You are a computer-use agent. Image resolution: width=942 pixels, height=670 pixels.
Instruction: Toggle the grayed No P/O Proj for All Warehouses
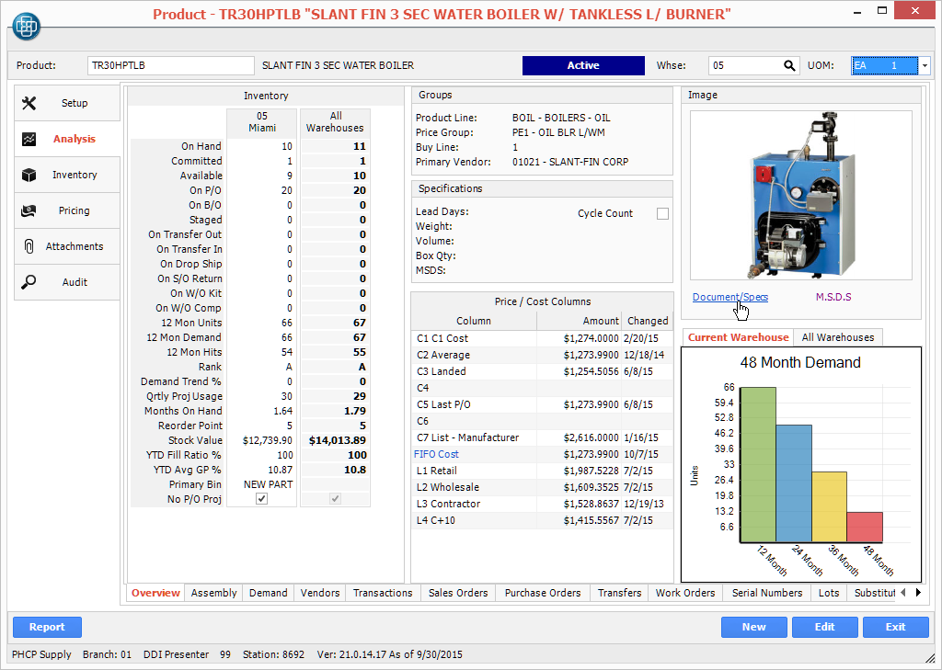pos(335,498)
